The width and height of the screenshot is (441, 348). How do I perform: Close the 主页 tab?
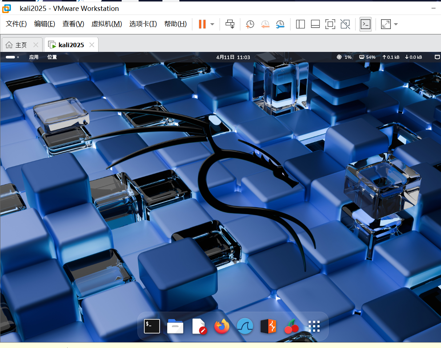[x=36, y=45]
